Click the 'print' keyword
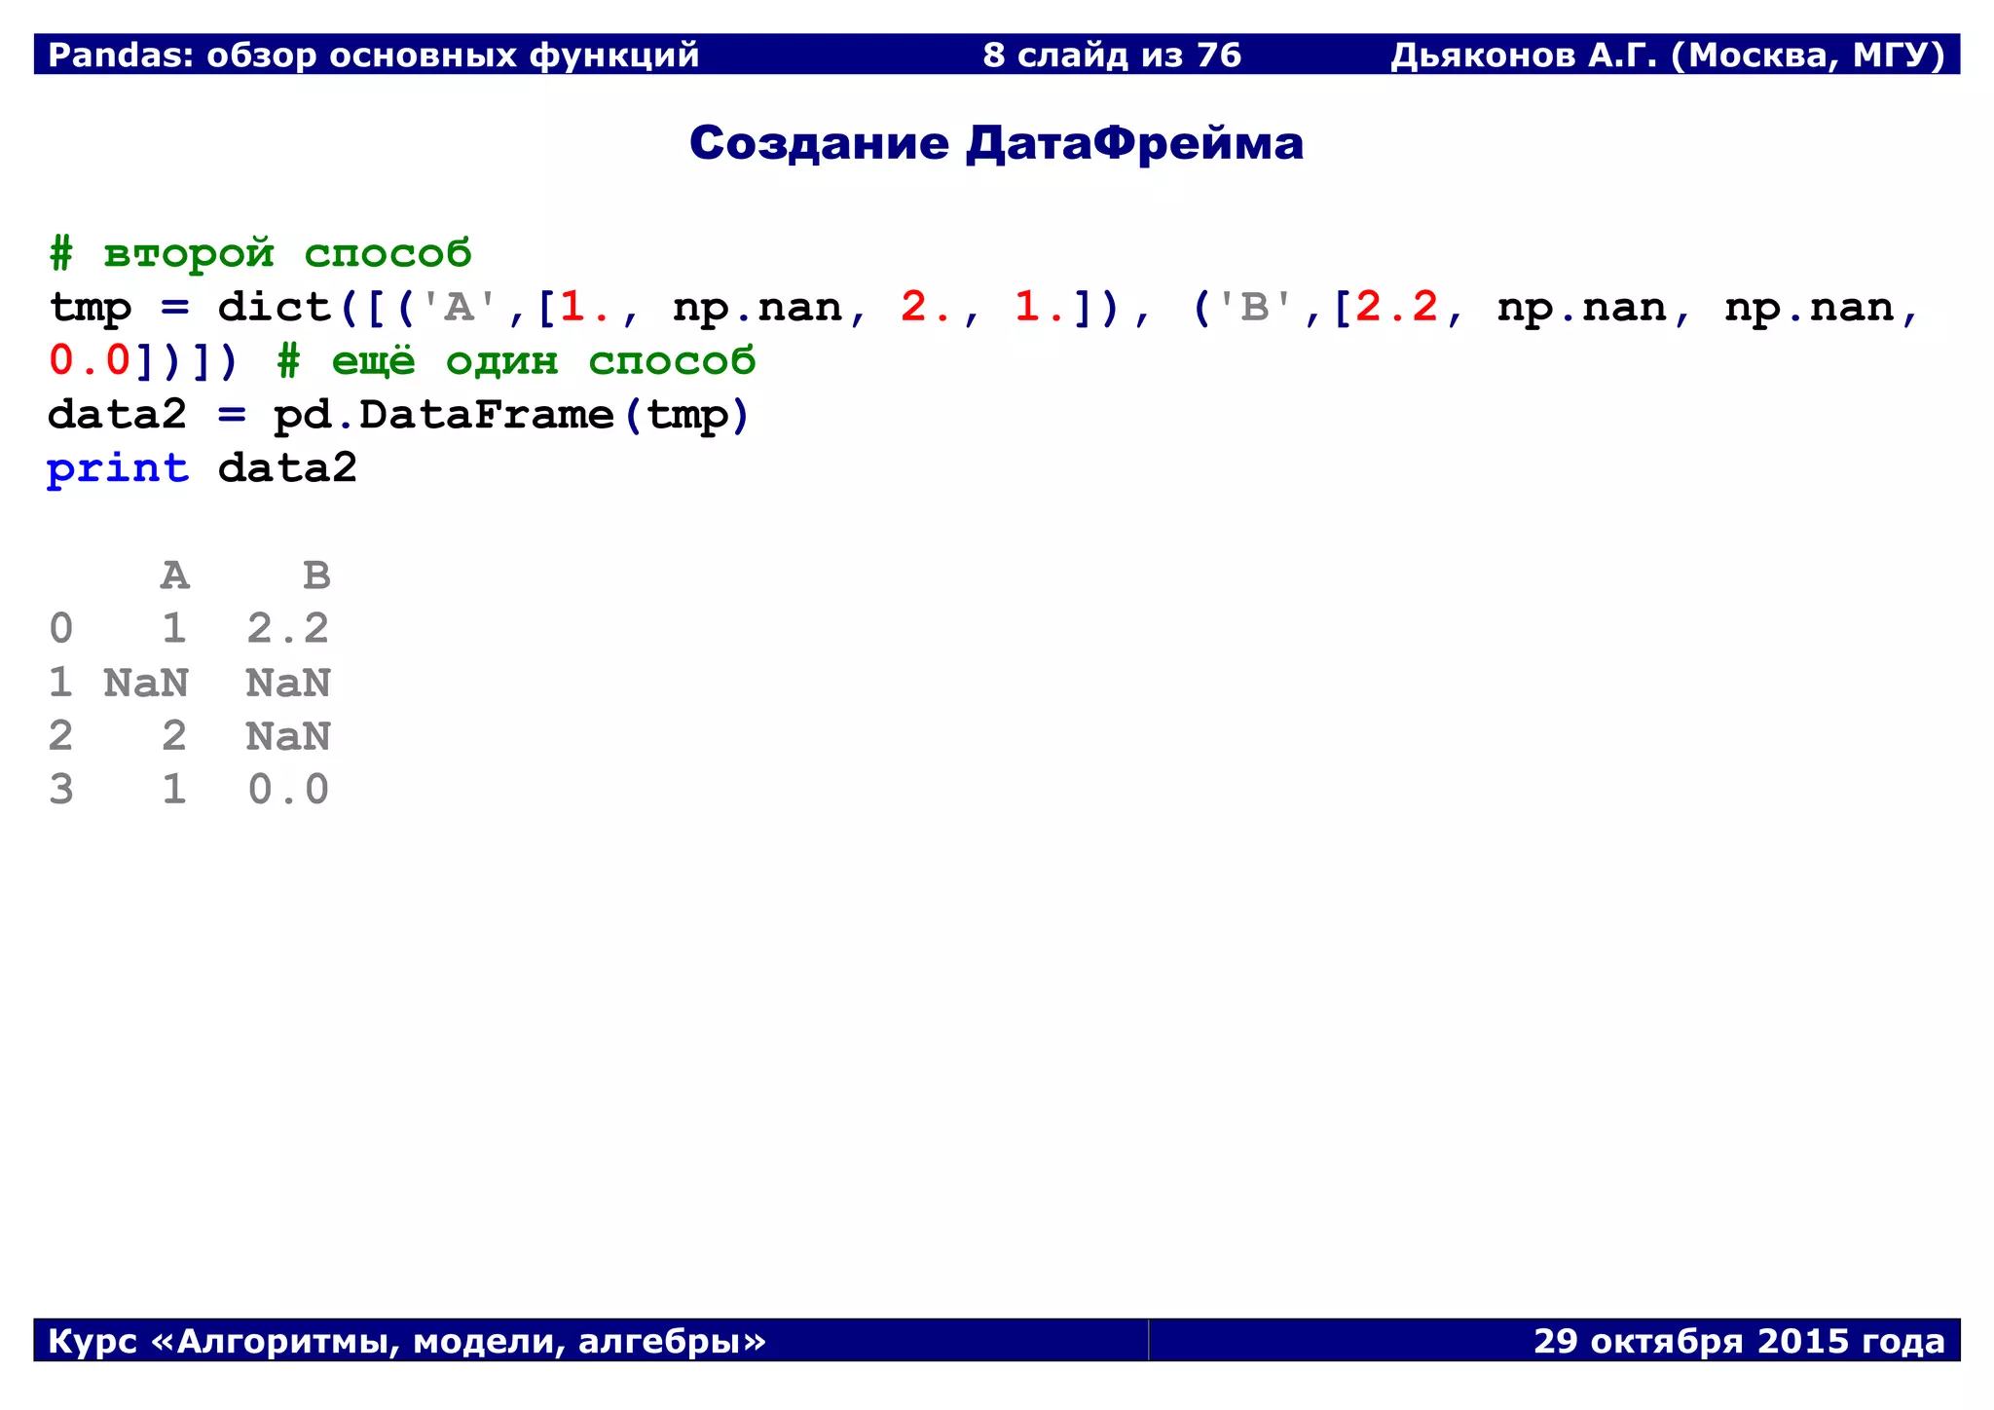This screenshot has width=1994, height=1410. pos(118,469)
